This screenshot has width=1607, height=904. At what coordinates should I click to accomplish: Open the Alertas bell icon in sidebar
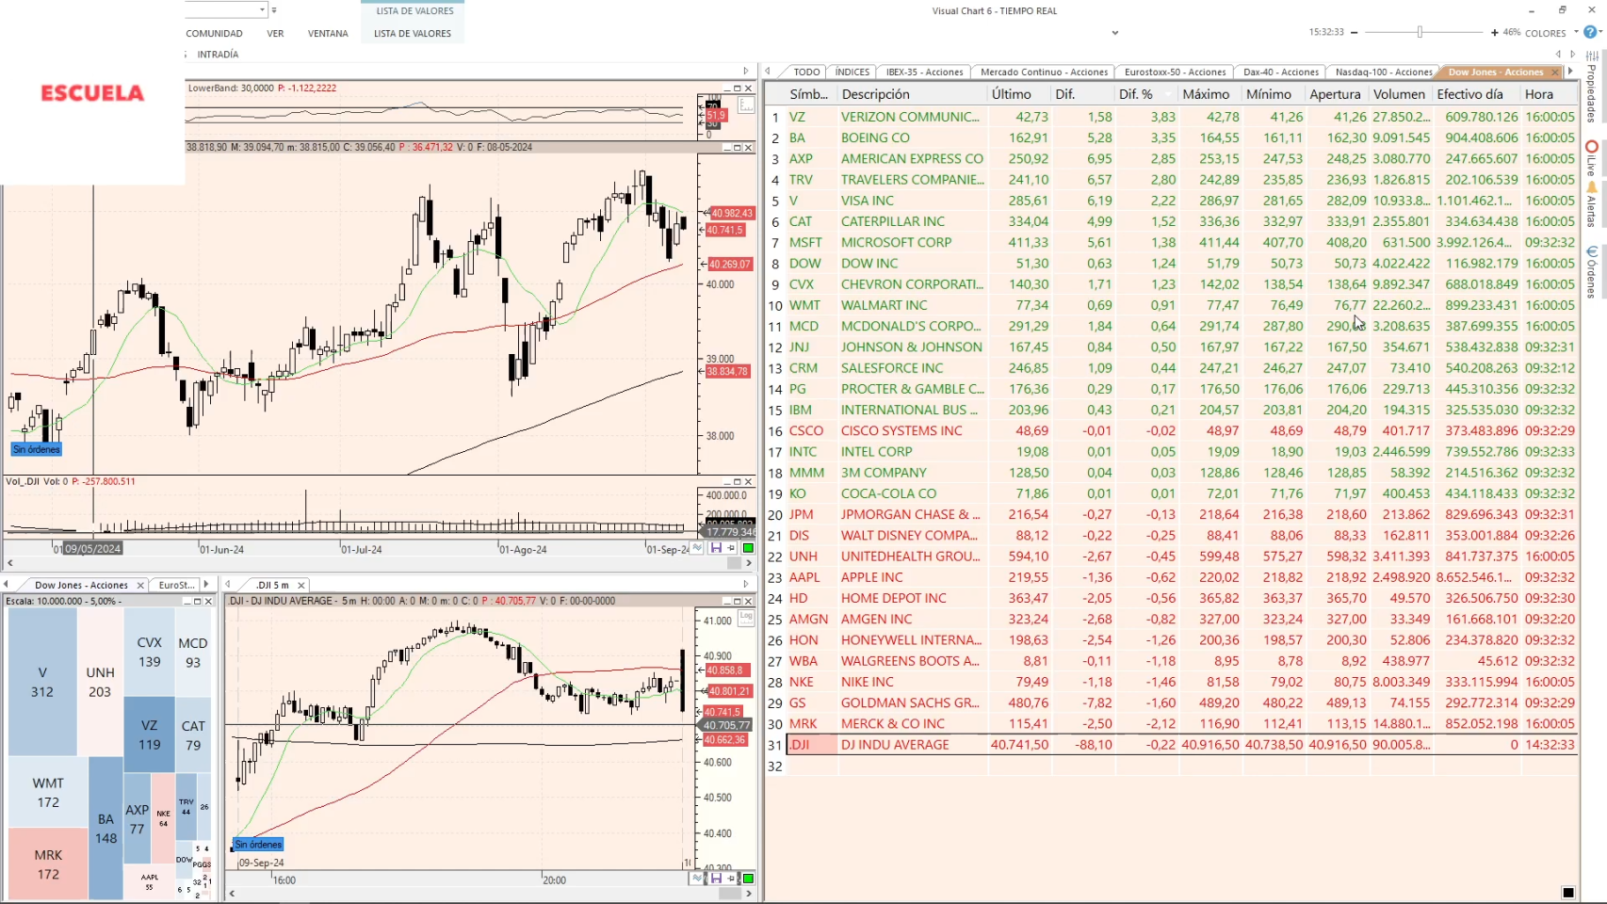click(1592, 187)
